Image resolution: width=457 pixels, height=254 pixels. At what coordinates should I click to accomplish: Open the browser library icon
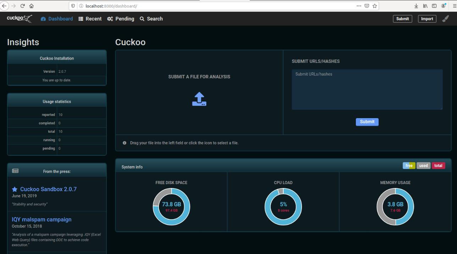point(425,6)
